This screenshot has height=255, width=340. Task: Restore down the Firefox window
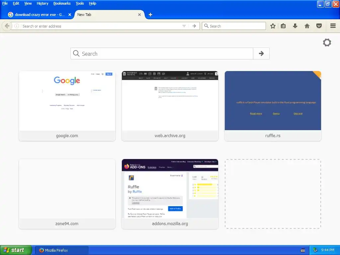328,4
